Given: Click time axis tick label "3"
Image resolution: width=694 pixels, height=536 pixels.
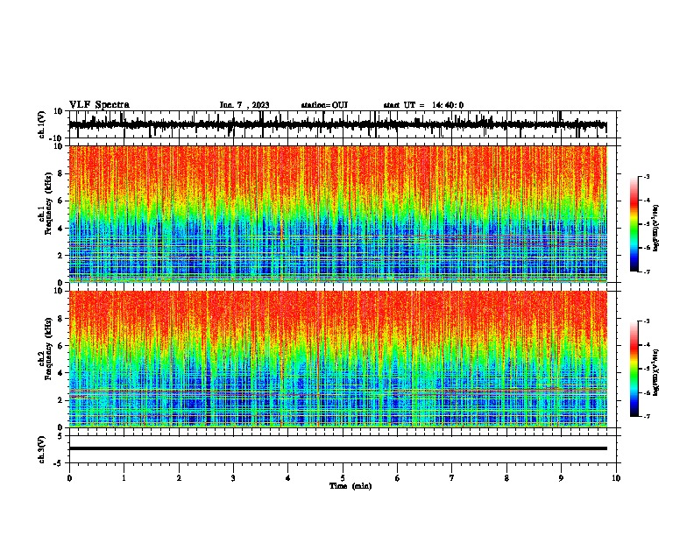Looking at the screenshot, I should coord(233,478).
